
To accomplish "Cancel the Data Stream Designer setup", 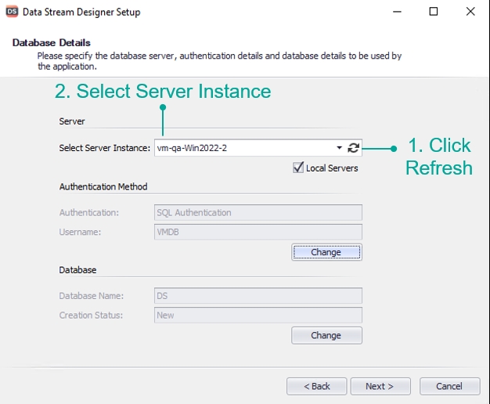I will click(x=449, y=386).
